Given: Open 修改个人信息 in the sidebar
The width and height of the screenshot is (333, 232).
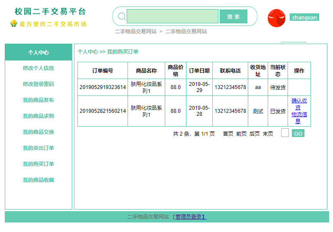Looking at the screenshot, I should (38, 68).
